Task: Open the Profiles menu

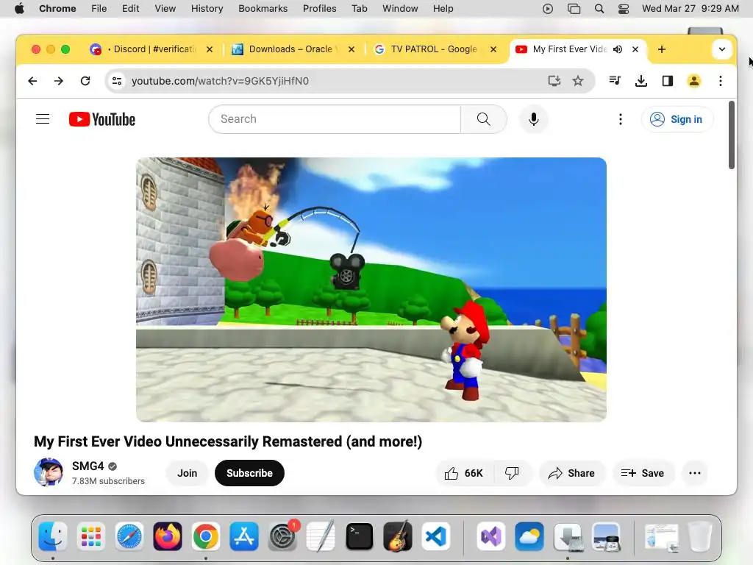Action: 319,9
